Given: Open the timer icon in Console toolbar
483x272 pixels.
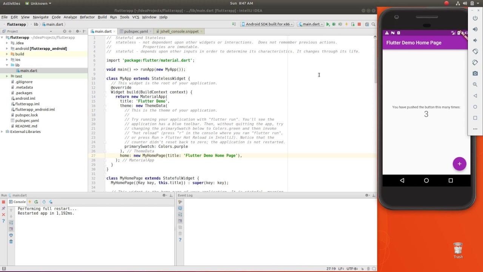Looking at the screenshot, I should tap(44, 202).
